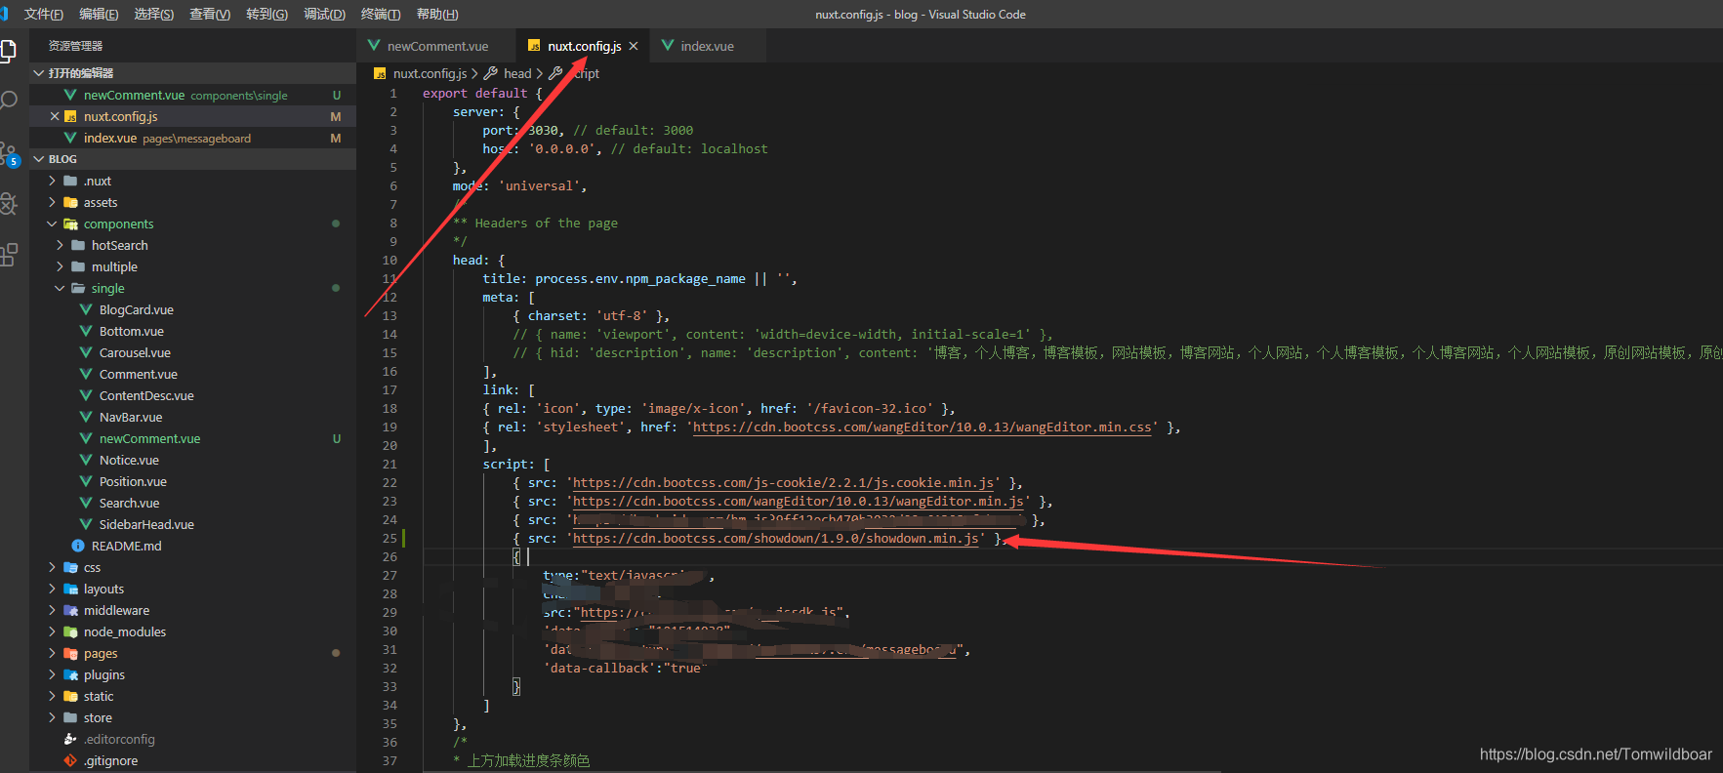Screen dimensions: 1723x773
Task: Click line number 25 in the gutter
Action: point(390,539)
